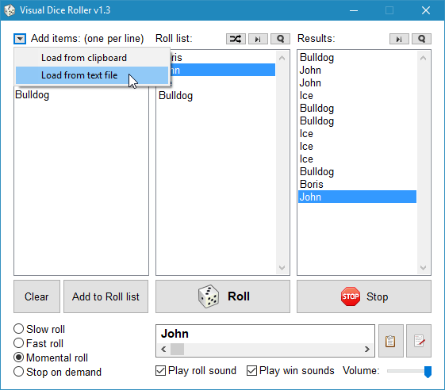445x390 pixels.
Task: Adjust the Volume slider handle
Action: coord(428,372)
